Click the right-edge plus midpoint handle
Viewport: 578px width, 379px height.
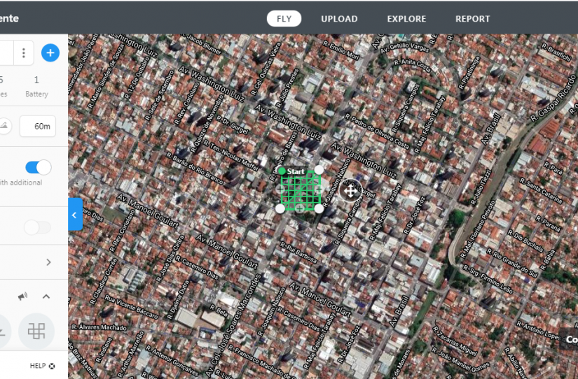pyautogui.click(x=319, y=189)
